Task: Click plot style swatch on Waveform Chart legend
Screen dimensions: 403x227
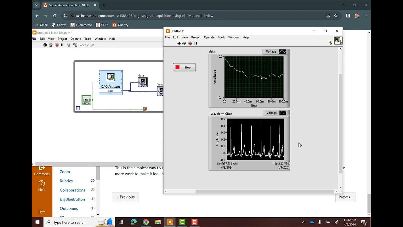Action: (283, 113)
